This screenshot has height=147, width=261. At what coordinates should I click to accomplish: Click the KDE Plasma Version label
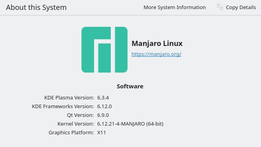click(69, 97)
